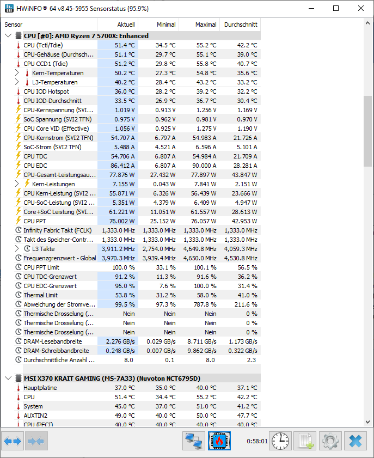Screen dimensions: 374x458
Task: Start logging with the document plus icon
Action: [x=305, y=441]
